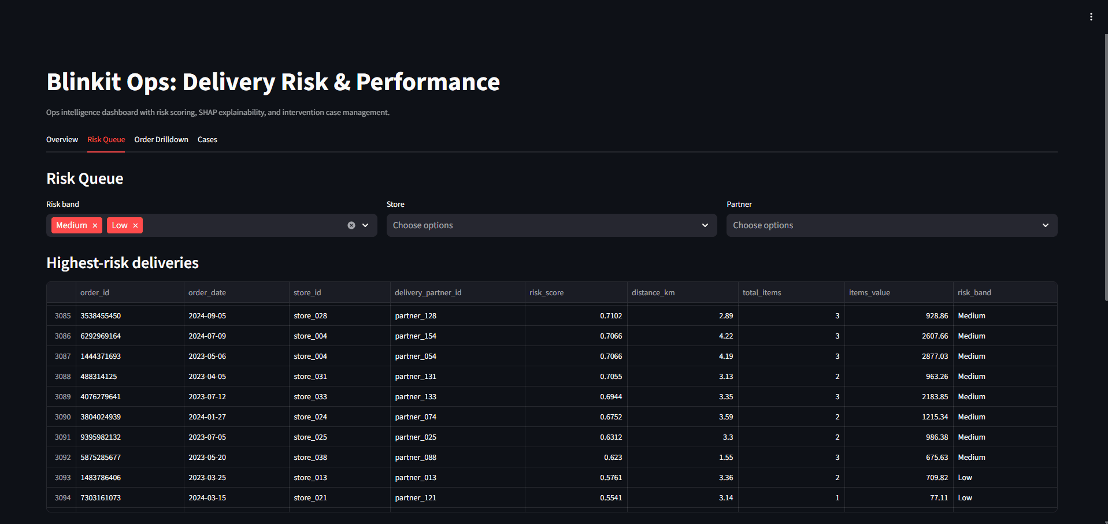Click the store_033 cell
Image resolution: width=1108 pixels, height=524 pixels.
click(340, 397)
